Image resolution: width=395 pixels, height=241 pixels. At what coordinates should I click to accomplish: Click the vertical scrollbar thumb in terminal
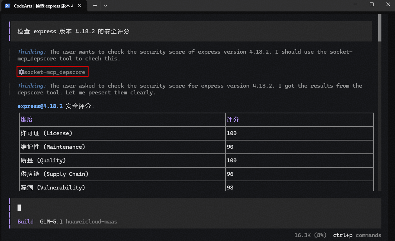click(x=380, y=28)
